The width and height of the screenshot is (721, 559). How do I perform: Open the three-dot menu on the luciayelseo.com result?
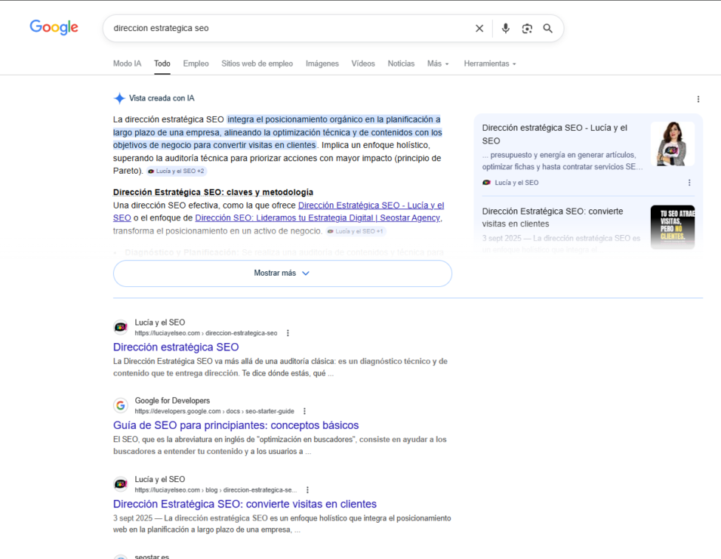[x=288, y=332]
